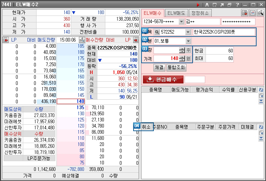Click sell volume 436,190 cell
Screen dimensions: 266x181
[46, 101]
